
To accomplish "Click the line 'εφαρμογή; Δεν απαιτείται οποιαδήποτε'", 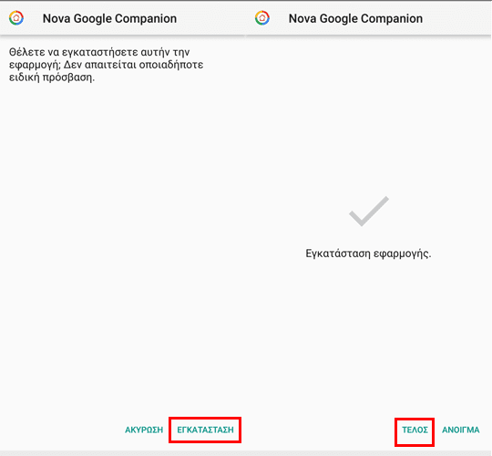I will click(x=106, y=65).
